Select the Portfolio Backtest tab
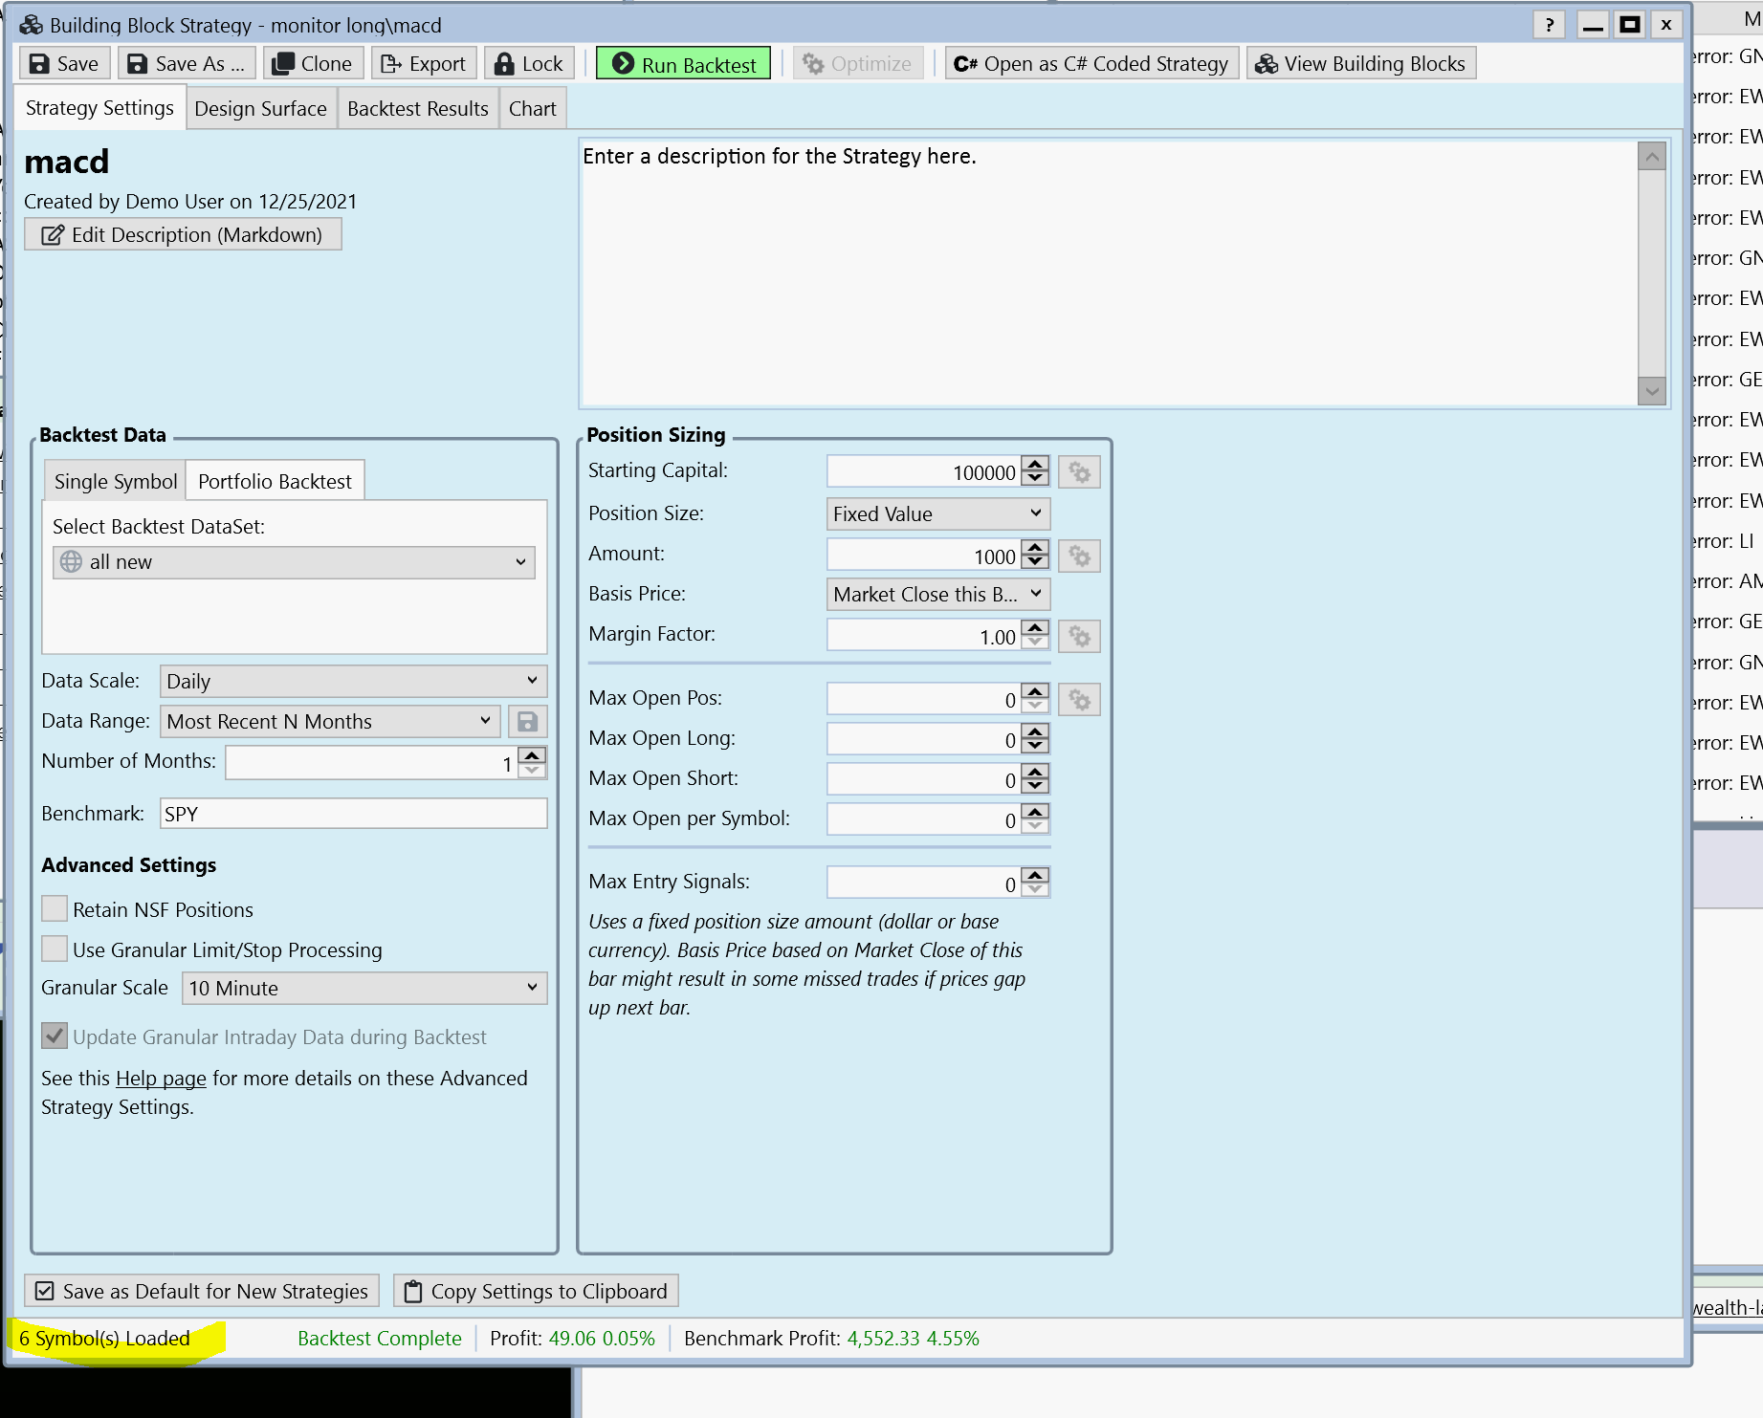The width and height of the screenshot is (1763, 1418). pyautogui.click(x=275, y=482)
